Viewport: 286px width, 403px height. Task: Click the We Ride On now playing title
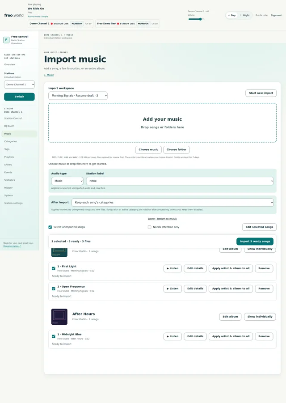(36, 8)
